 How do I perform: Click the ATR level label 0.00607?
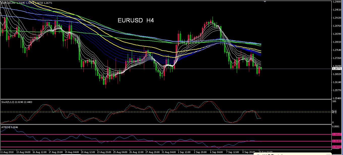click(337, 134)
